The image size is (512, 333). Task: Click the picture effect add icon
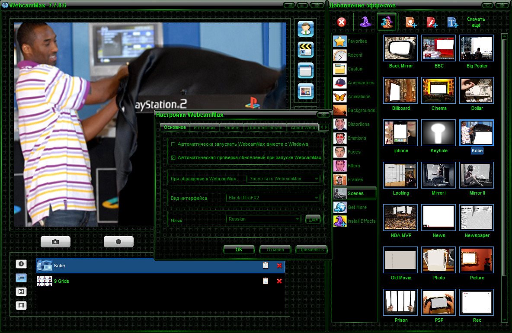411,22
